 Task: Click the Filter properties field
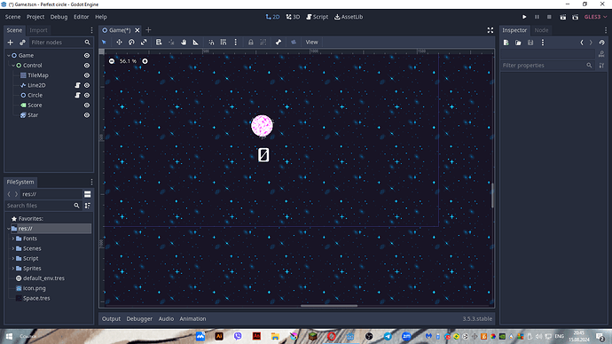click(544, 65)
